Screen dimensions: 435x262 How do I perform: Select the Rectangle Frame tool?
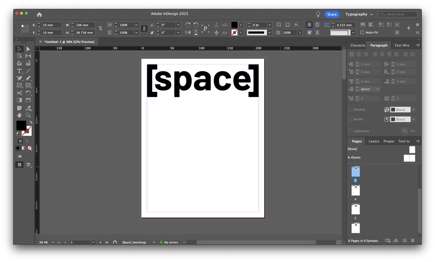coord(19,86)
